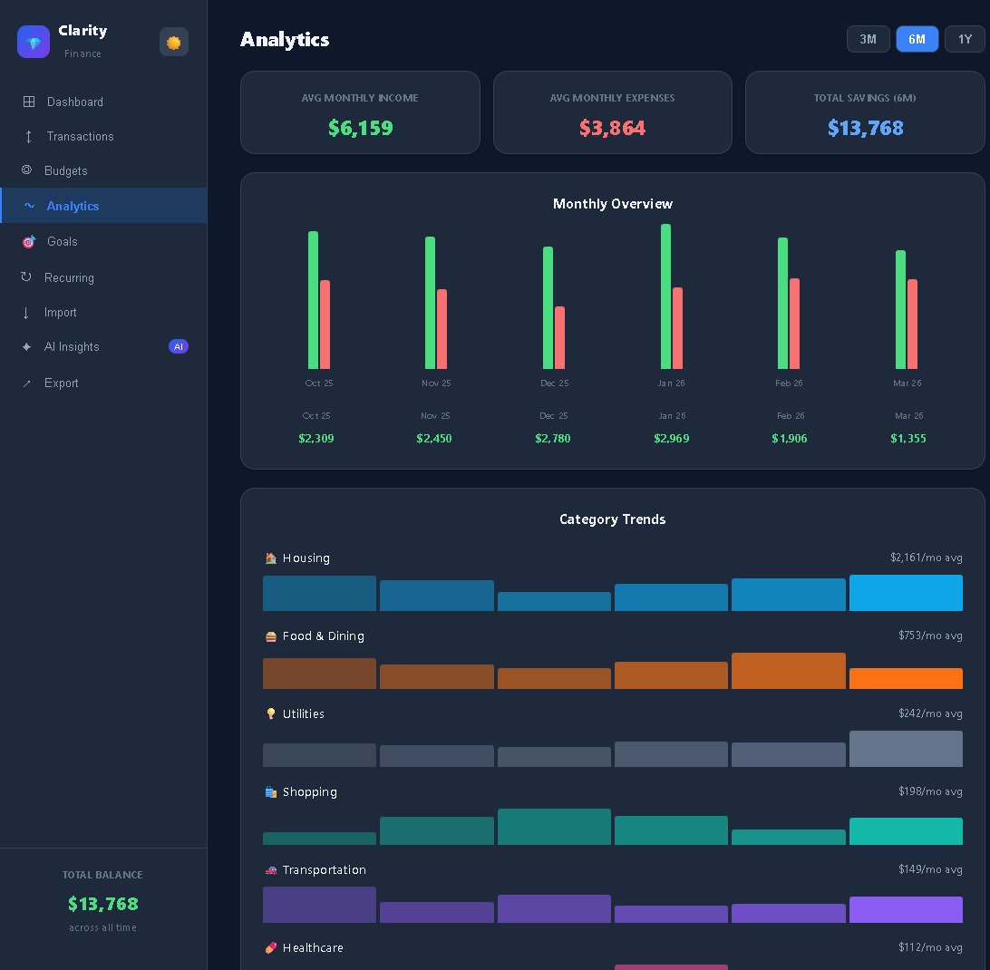The height and width of the screenshot is (970, 990).
Task: Select the 6M time range
Action: pos(917,39)
